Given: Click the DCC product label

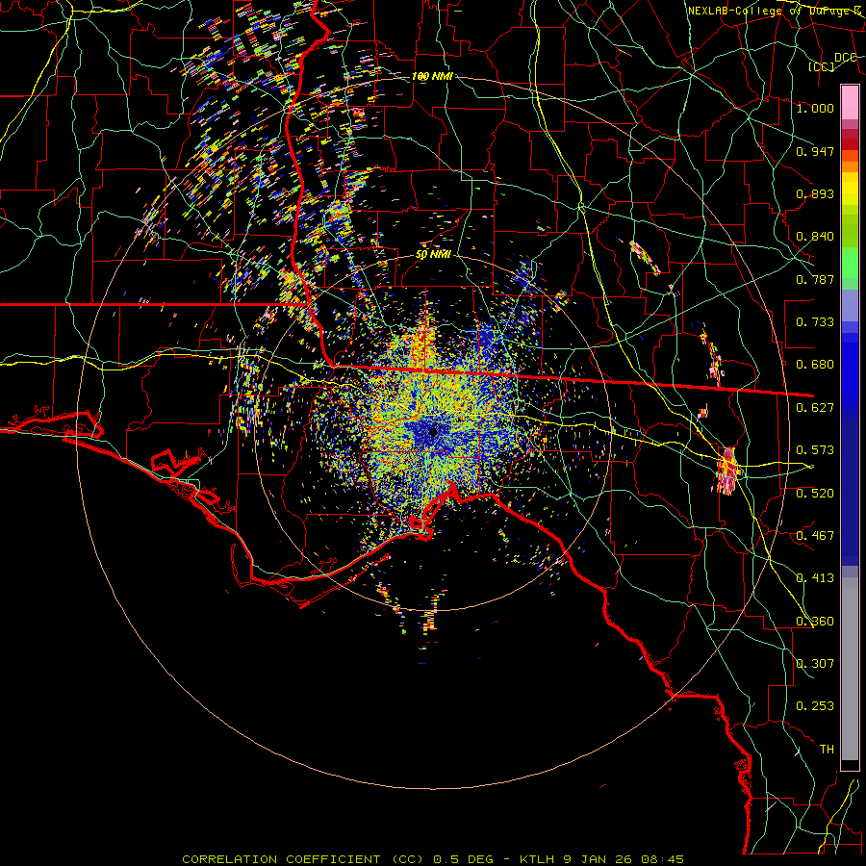Looking at the screenshot, I should [845, 58].
